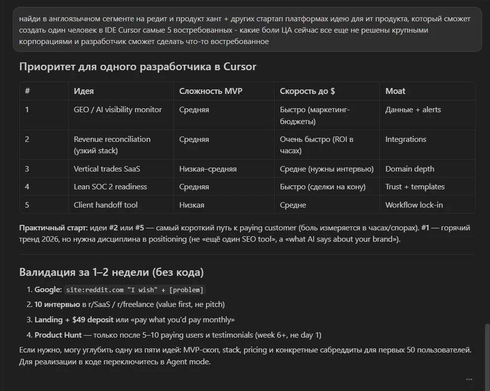Click the 'Идея' column header
This screenshot has width=490, height=391.
point(121,91)
